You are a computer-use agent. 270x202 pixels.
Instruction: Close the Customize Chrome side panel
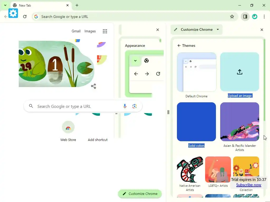click(262, 30)
